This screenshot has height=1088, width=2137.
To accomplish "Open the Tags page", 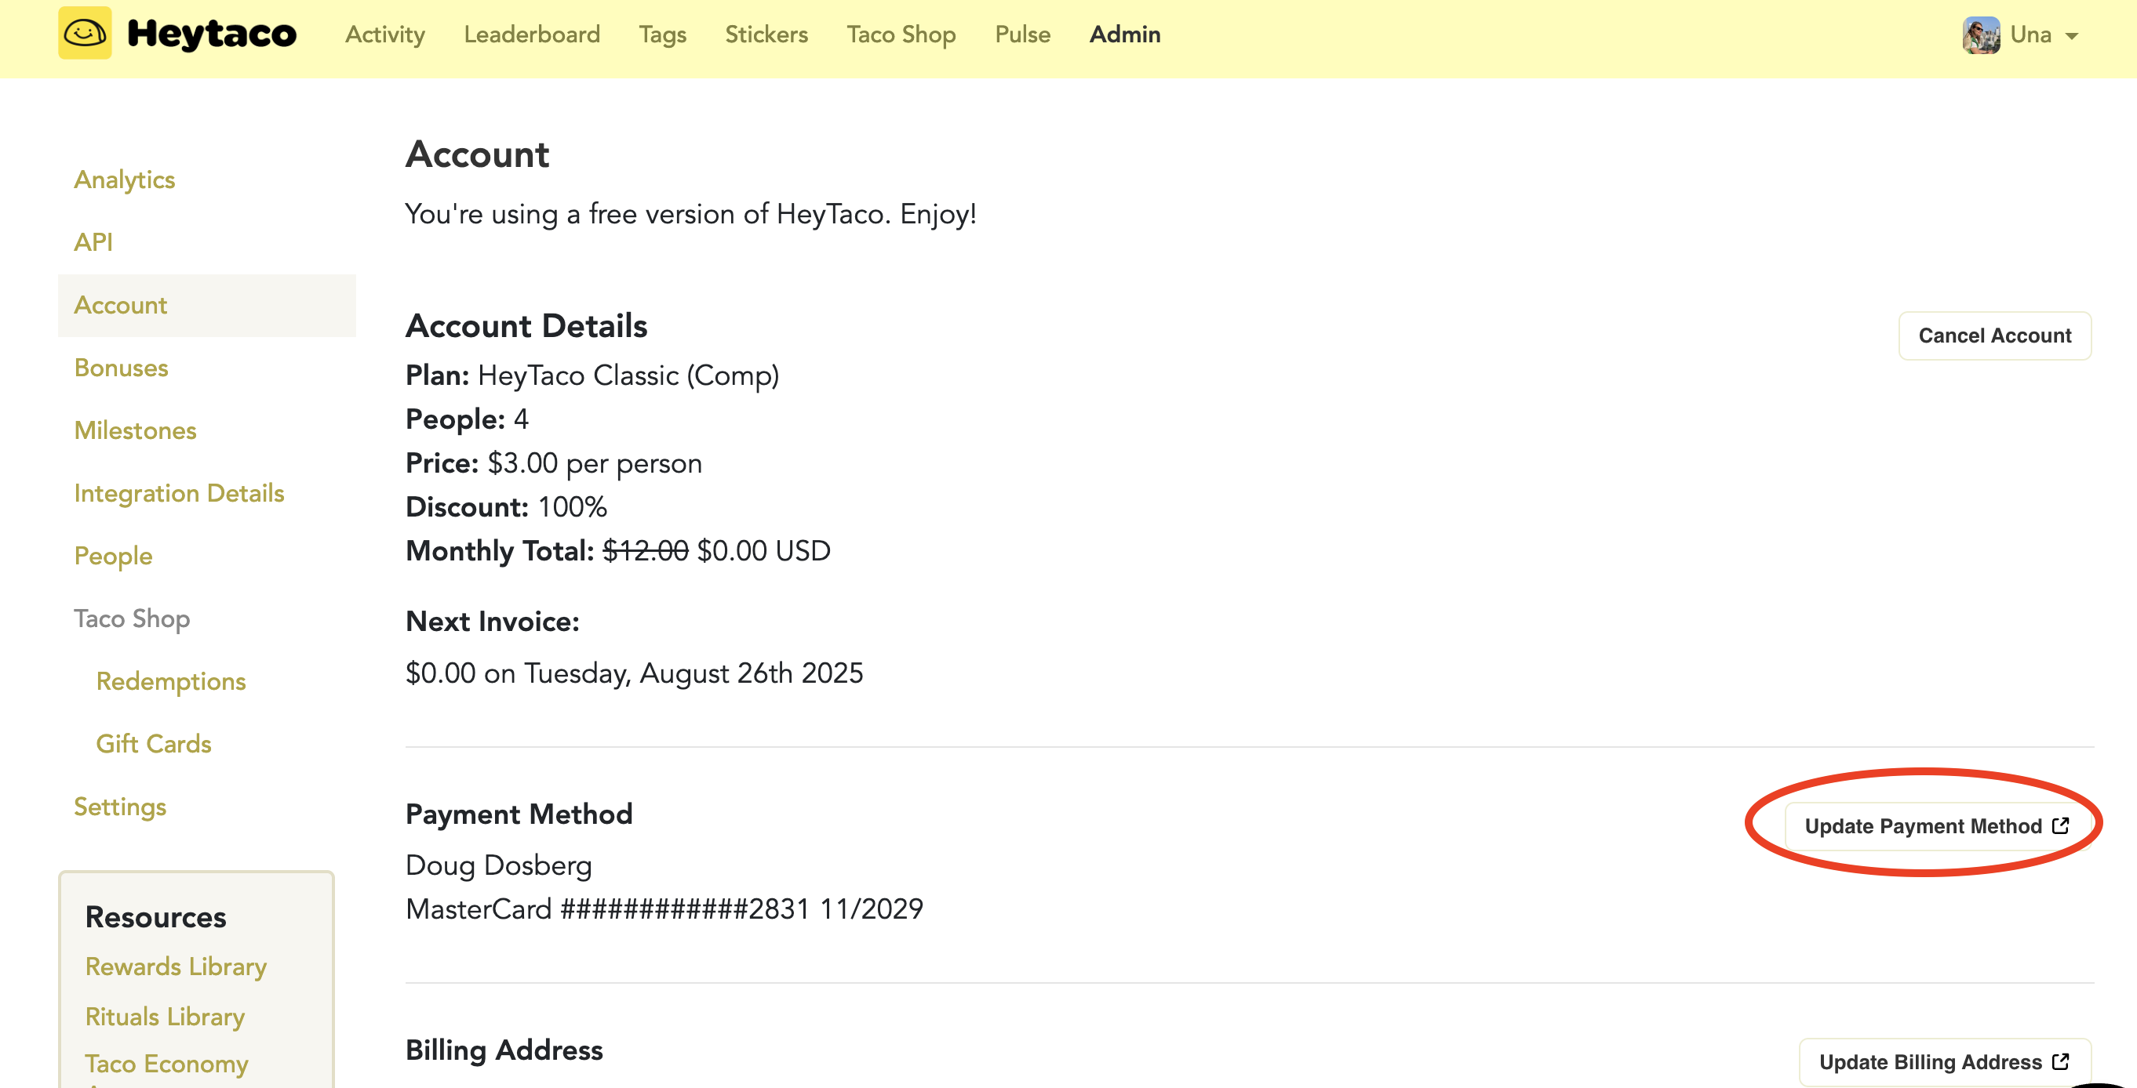I will (662, 34).
